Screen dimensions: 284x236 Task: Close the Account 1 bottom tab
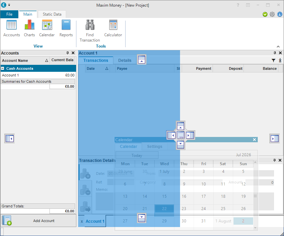click(82, 221)
